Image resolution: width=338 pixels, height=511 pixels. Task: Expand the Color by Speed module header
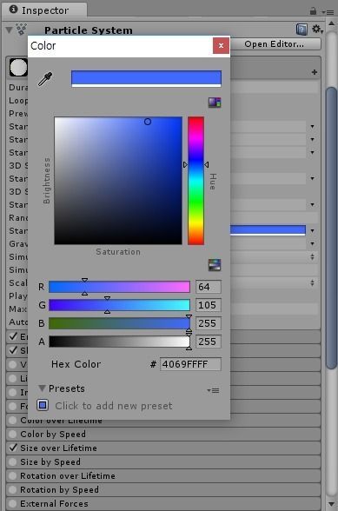click(163, 435)
